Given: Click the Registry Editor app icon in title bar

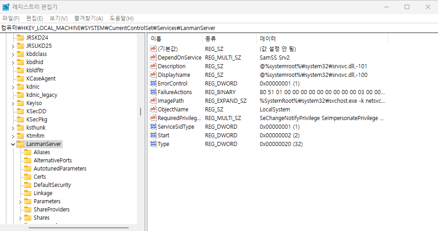Looking at the screenshot, I should tap(6, 7).
